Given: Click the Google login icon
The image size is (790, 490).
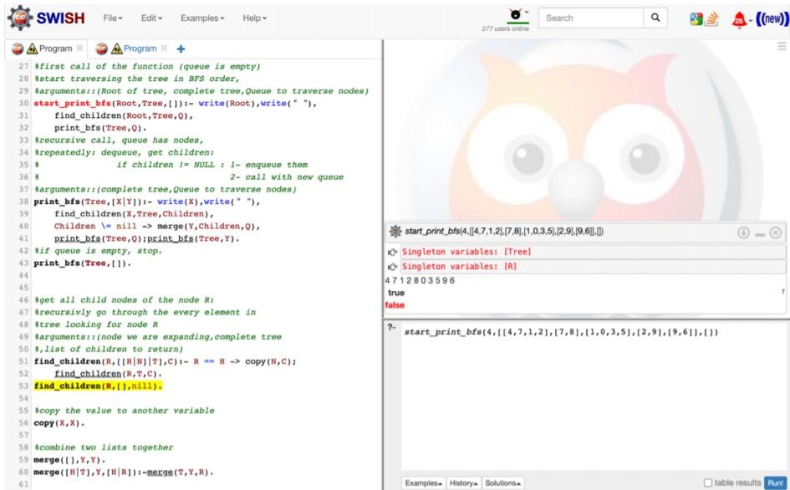Looking at the screenshot, I should coord(696,19).
